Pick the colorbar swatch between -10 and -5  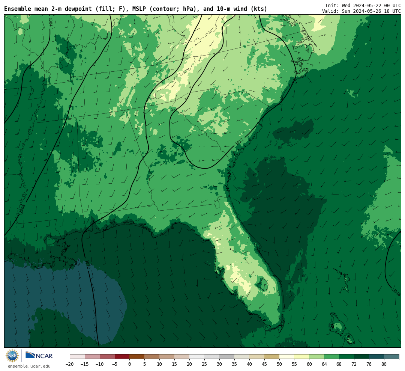pyautogui.click(x=107, y=357)
